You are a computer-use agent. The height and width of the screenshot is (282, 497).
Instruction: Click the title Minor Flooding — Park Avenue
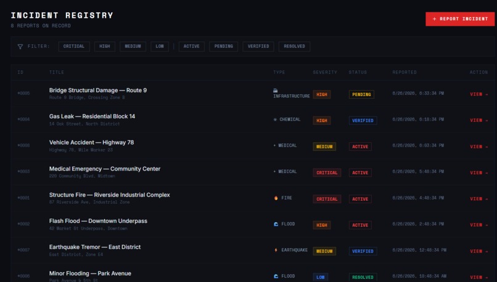coord(90,273)
